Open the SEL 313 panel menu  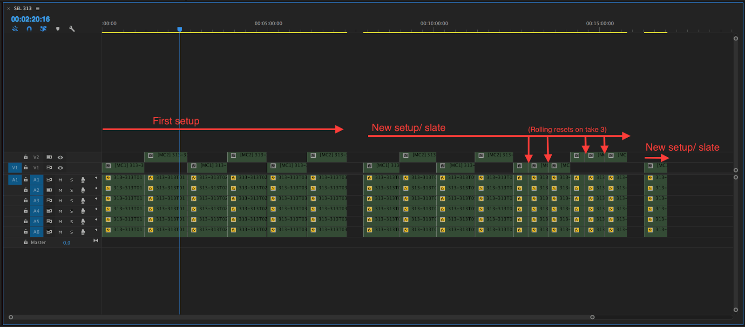[38, 8]
